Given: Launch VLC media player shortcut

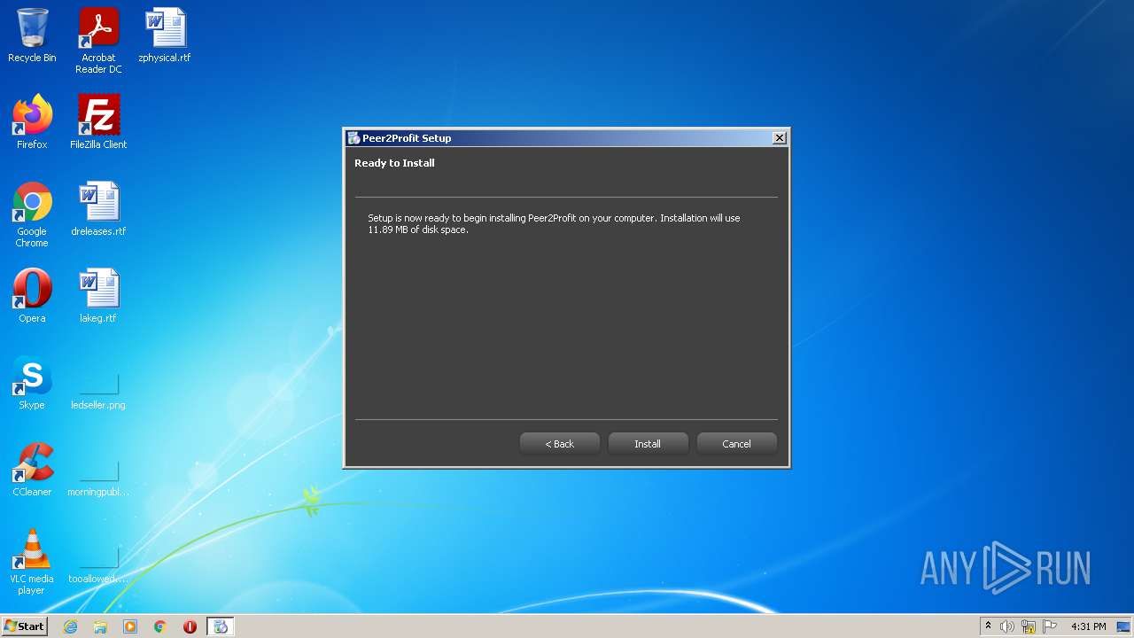Looking at the screenshot, I should point(32,562).
